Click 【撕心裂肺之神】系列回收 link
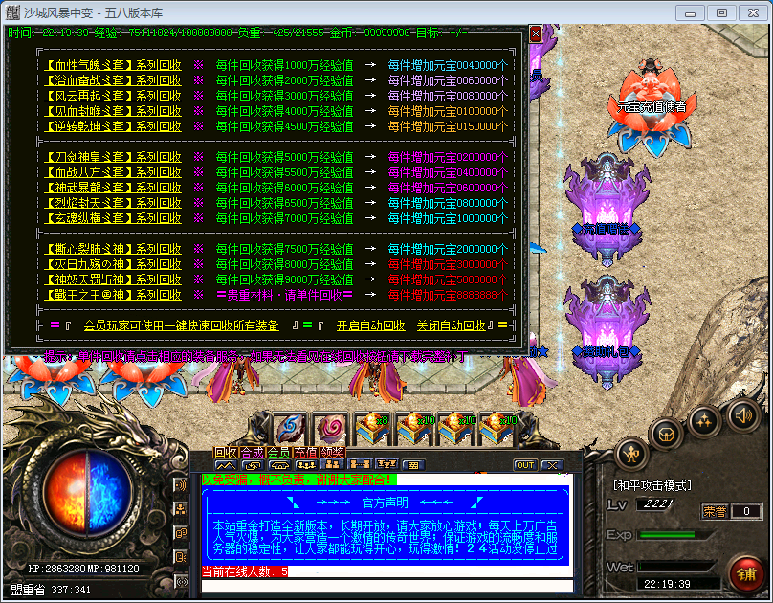Screen dimensions: 773x603 113,249
